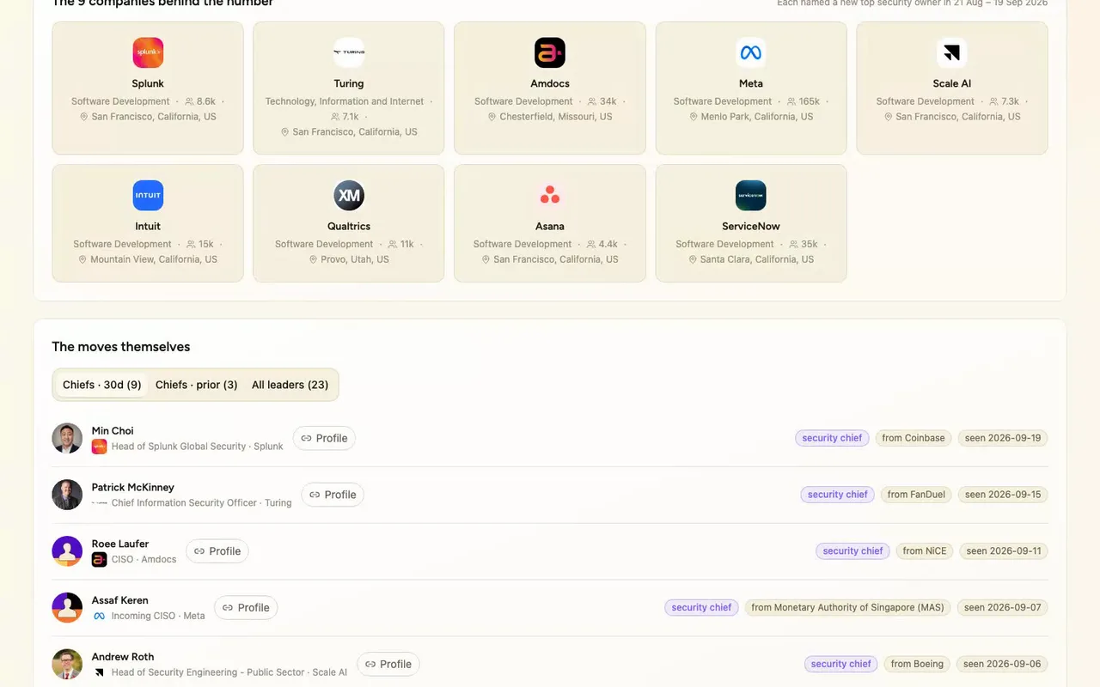The width and height of the screenshot is (1100, 687).
Task: Click the 'from NiCE' tag
Action: pos(925,551)
